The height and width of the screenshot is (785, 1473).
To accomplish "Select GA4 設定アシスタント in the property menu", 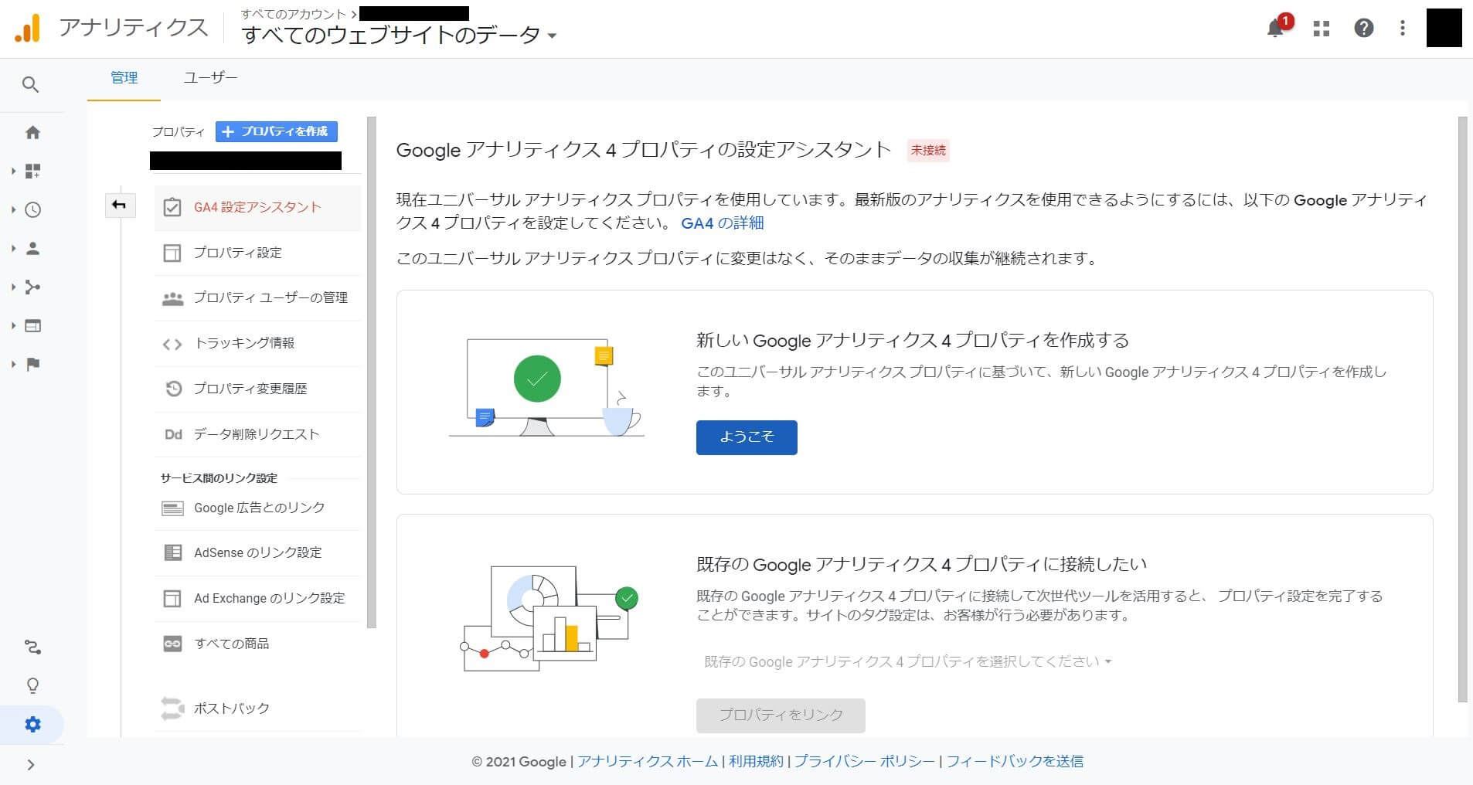I will click(x=257, y=207).
